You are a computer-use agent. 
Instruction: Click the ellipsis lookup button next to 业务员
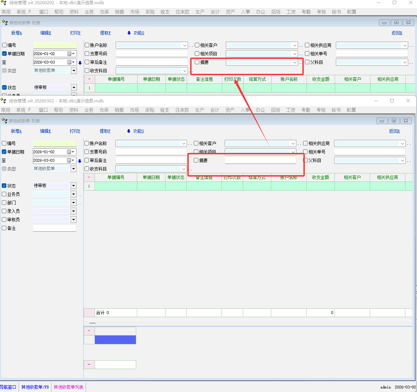[80, 195]
